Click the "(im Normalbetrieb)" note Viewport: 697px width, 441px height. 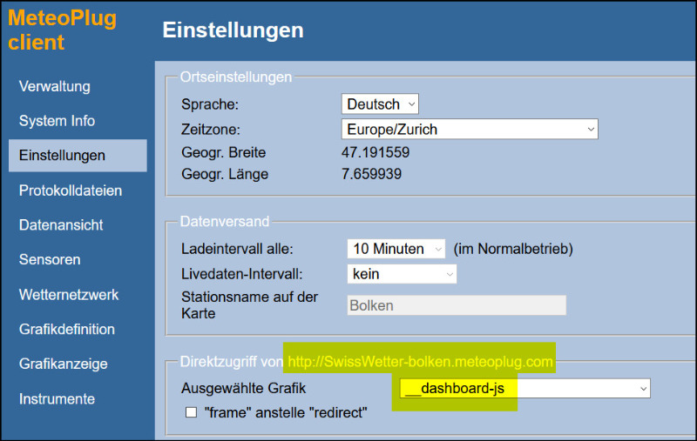[x=513, y=249]
